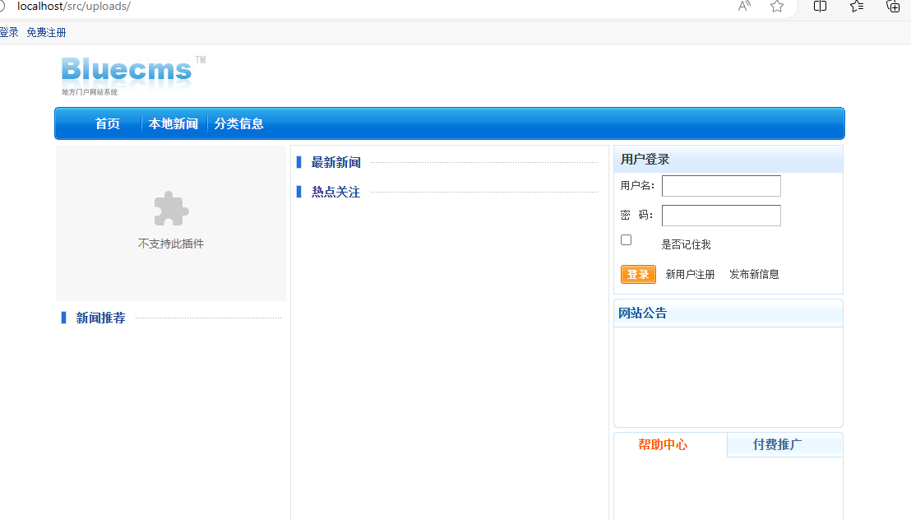This screenshot has width=911, height=520.
Task: Click the unsupported plugin puzzle icon
Action: [x=171, y=209]
